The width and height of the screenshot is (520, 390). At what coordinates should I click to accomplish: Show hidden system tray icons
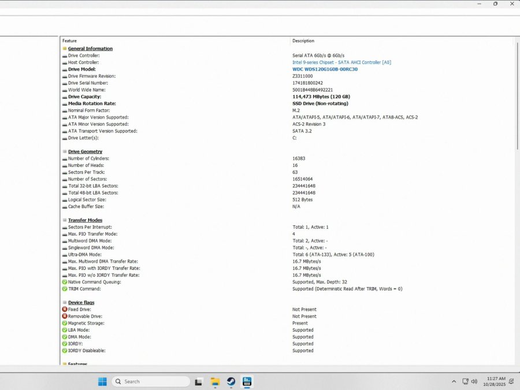coord(454,381)
